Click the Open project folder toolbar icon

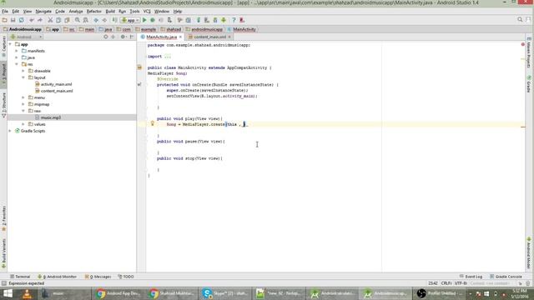coord(5,20)
